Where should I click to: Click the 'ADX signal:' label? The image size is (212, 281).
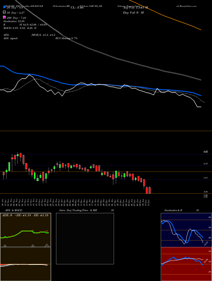click(x=10, y=38)
